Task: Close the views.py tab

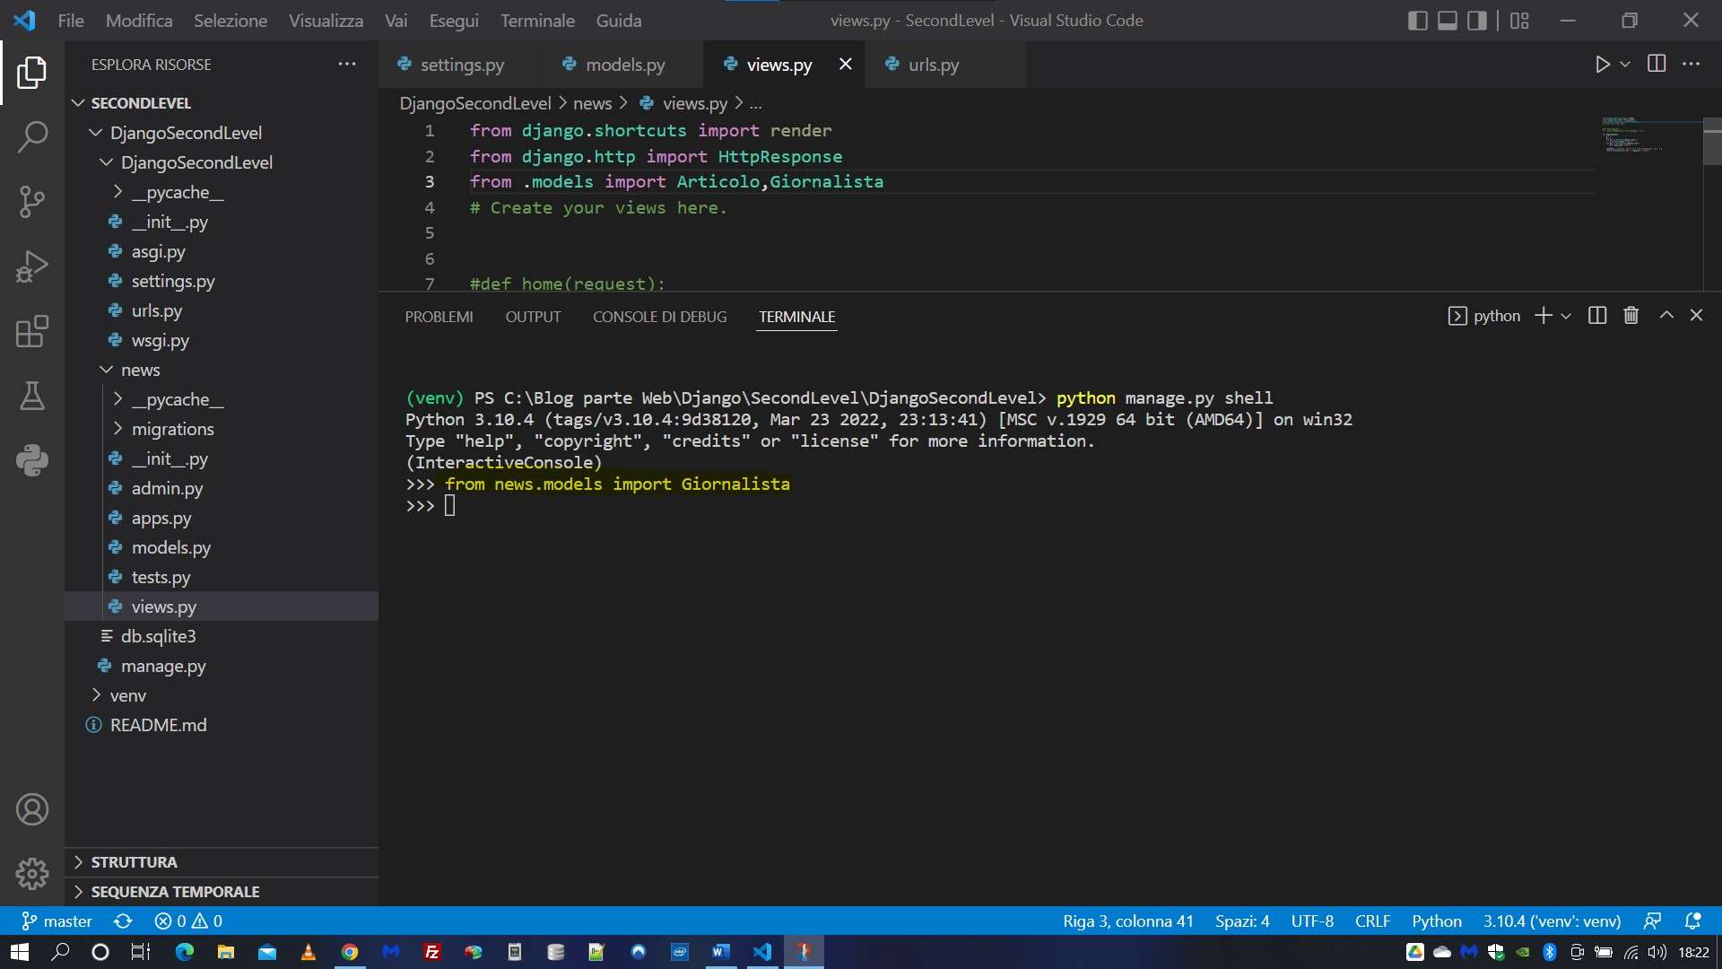Action: pyautogui.click(x=845, y=64)
